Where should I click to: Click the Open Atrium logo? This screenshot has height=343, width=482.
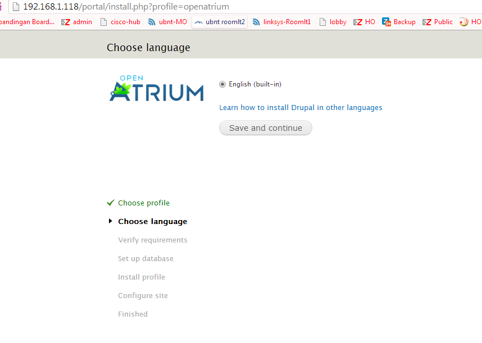point(157,89)
